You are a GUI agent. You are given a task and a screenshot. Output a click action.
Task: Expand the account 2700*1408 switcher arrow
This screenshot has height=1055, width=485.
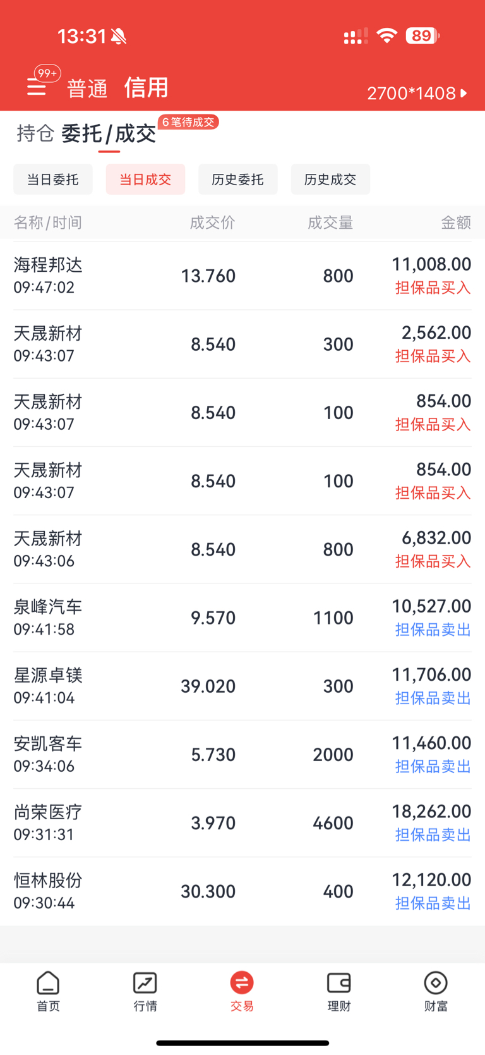point(464,93)
